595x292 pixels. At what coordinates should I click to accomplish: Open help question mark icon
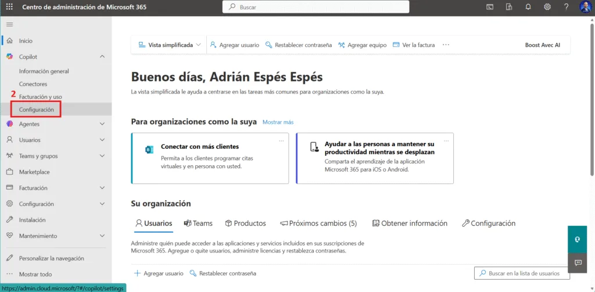(566, 7)
